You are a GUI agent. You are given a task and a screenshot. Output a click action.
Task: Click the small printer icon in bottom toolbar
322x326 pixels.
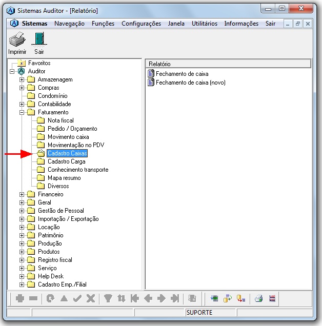[x=259, y=298]
